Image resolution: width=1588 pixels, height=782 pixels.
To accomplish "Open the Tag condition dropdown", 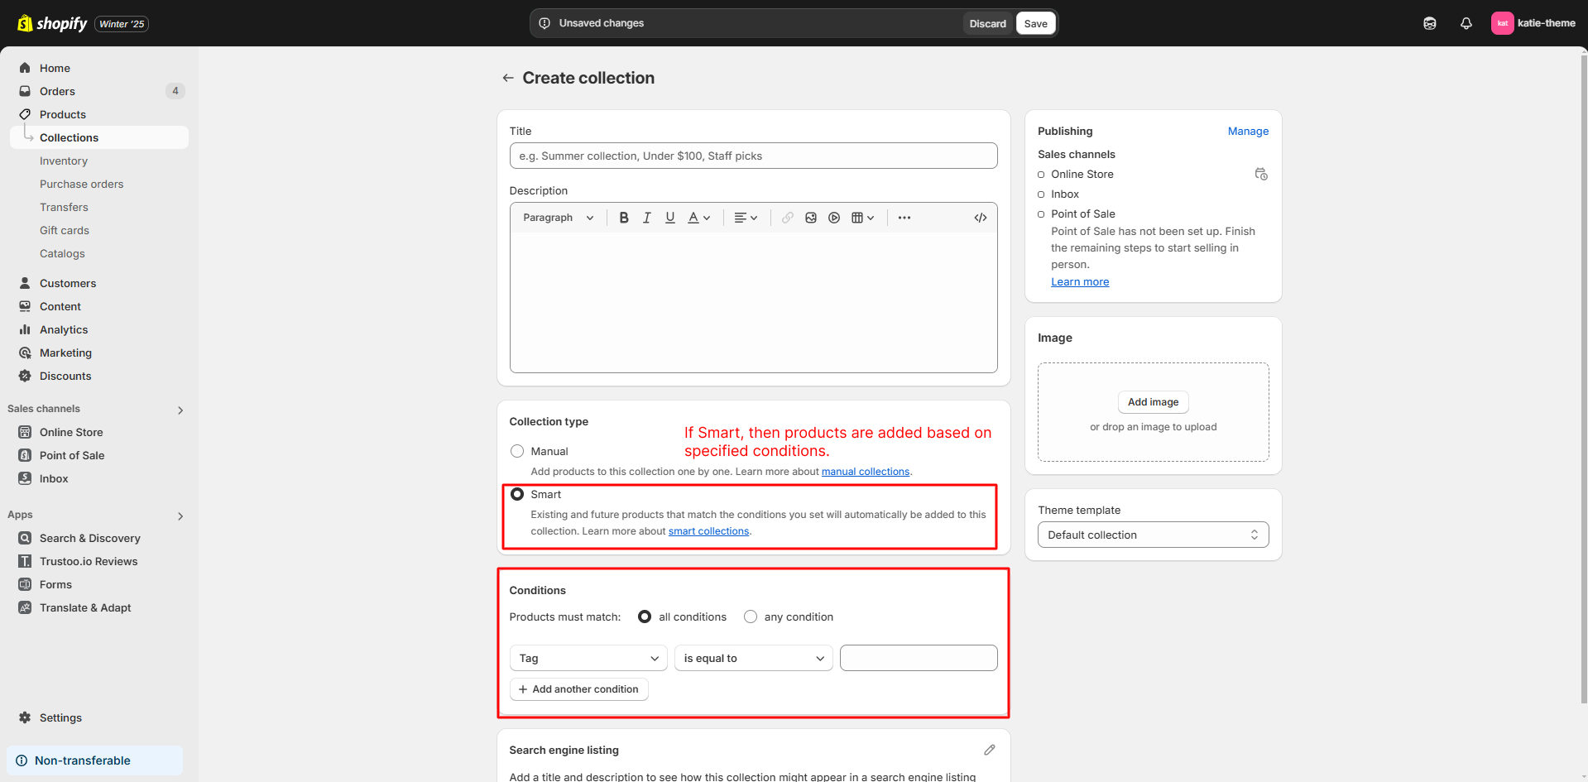I will tap(588, 658).
